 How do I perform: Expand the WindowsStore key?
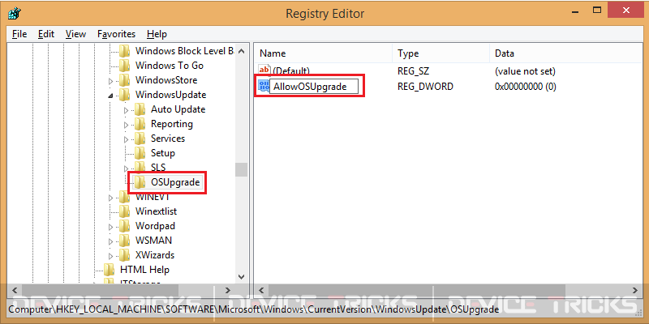pos(110,81)
